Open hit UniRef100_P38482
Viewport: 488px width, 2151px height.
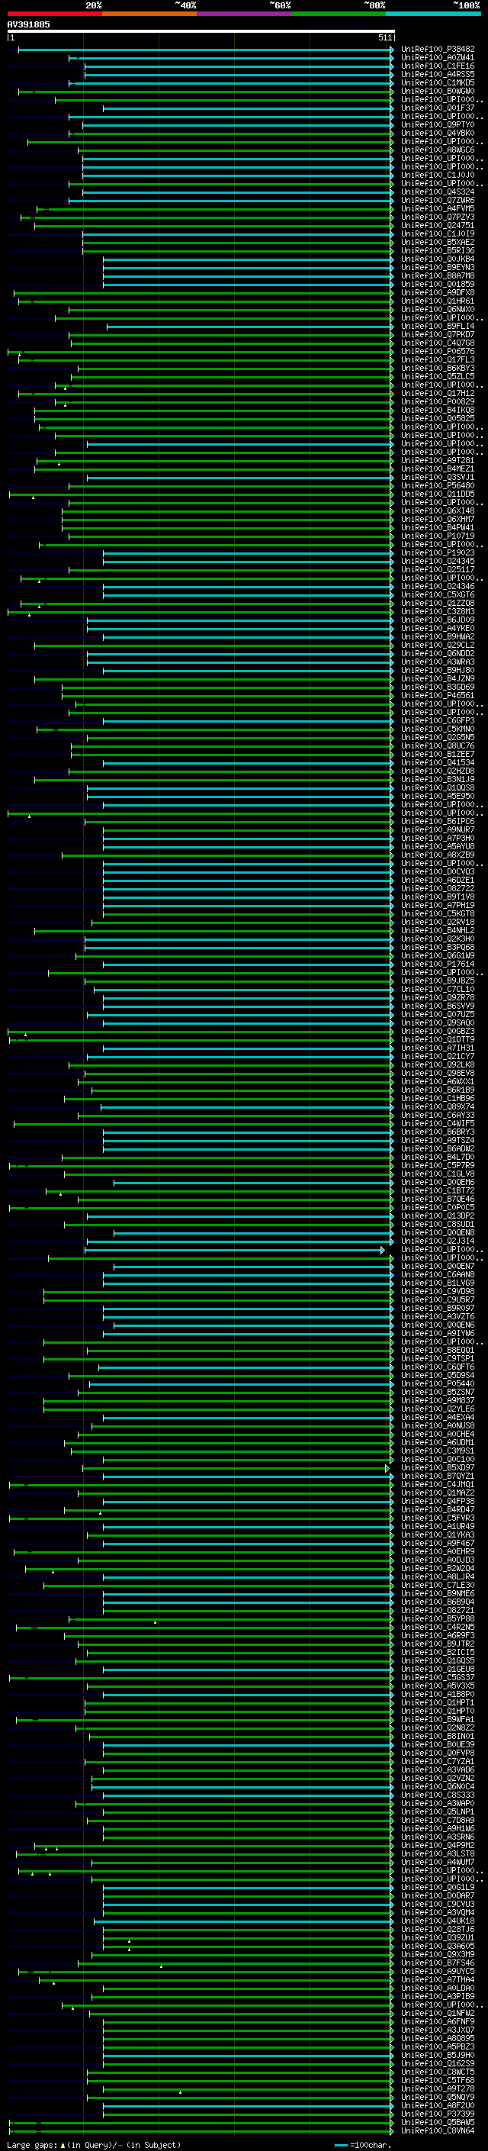[437, 50]
